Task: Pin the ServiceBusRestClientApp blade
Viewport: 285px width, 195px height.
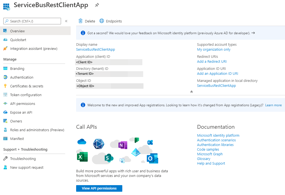Action: click(97, 5)
